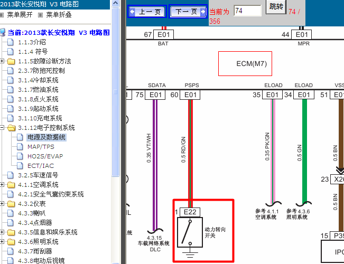Click the 菜单折叠 list icon
This screenshot has width=344, height=264.
(x=40, y=15)
